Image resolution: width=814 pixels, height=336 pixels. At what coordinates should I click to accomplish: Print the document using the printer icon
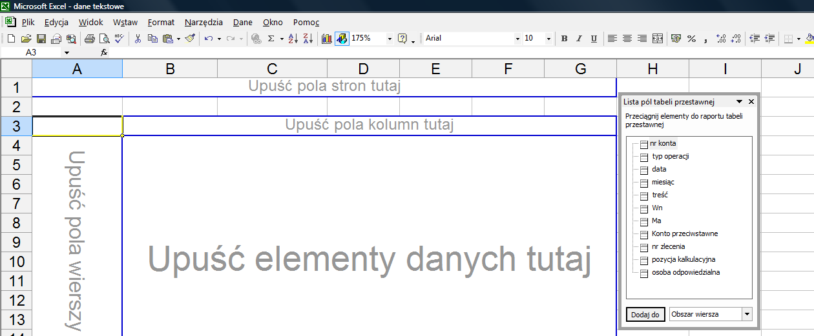coord(90,39)
